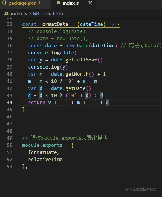The image size is (162, 197).
Task: Click the '0' string literal on line 41
Action: coord(70,81)
